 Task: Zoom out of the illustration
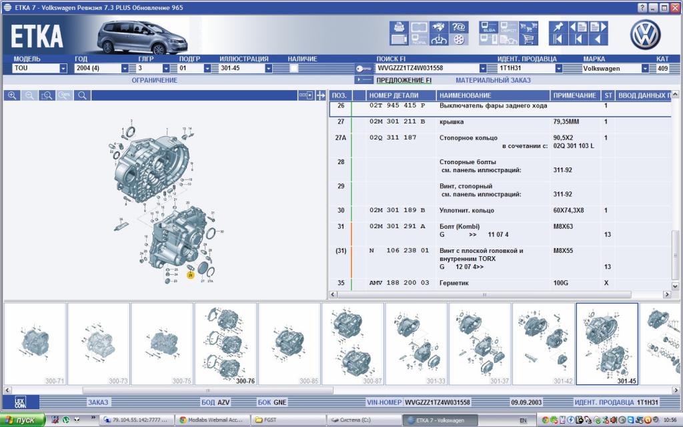[29, 95]
